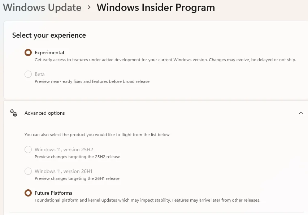This screenshot has width=308, height=215.
Task: Click the Windows 11, version 26H1 label
Action: click(64, 171)
